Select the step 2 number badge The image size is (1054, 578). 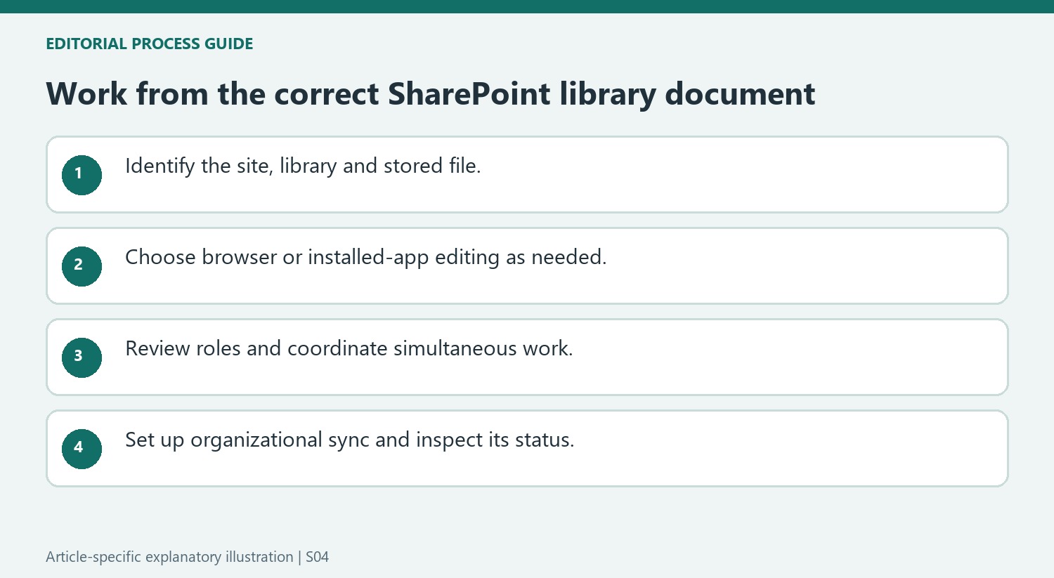tap(82, 266)
